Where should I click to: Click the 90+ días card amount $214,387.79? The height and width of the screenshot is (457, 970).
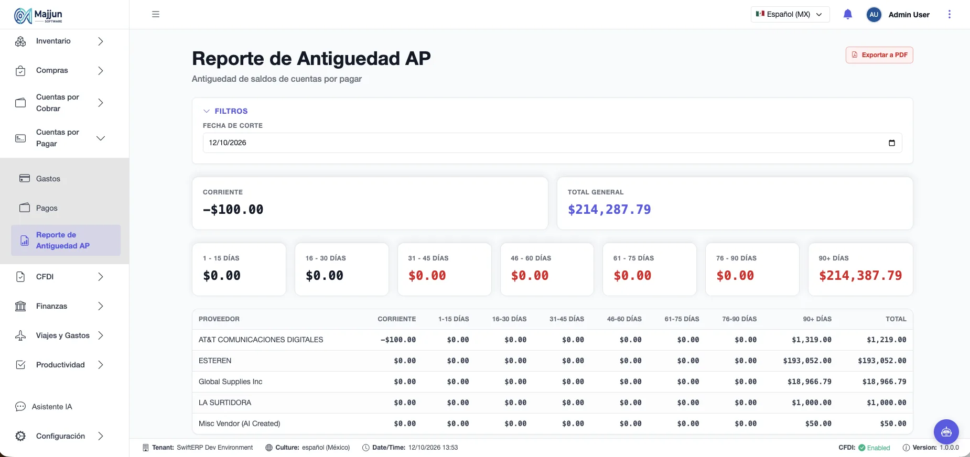pos(860,276)
